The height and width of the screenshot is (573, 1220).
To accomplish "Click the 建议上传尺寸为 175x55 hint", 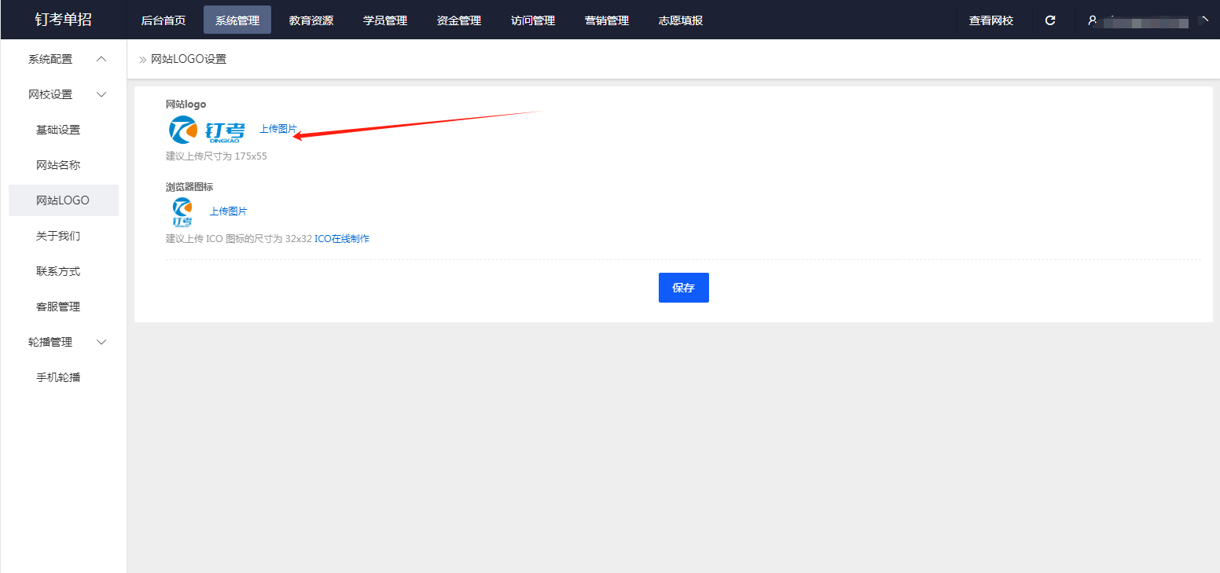I will pos(216,156).
